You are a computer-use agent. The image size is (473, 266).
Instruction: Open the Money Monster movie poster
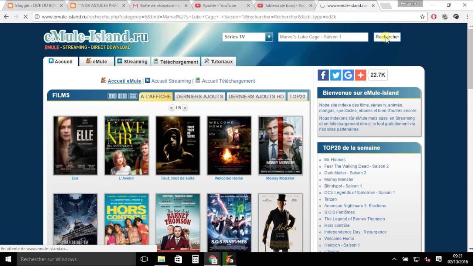(280, 146)
